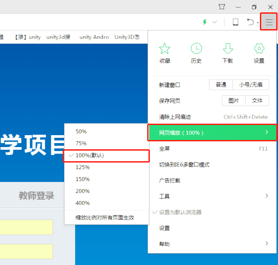Viewport: 278px width, 265px height.
Task: Toggle the mobile device view icon
Action: tap(236, 22)
